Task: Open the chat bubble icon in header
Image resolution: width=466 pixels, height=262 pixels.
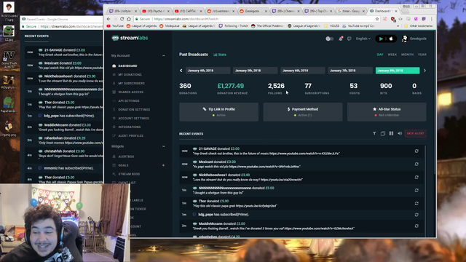Action: coord(349,39)
